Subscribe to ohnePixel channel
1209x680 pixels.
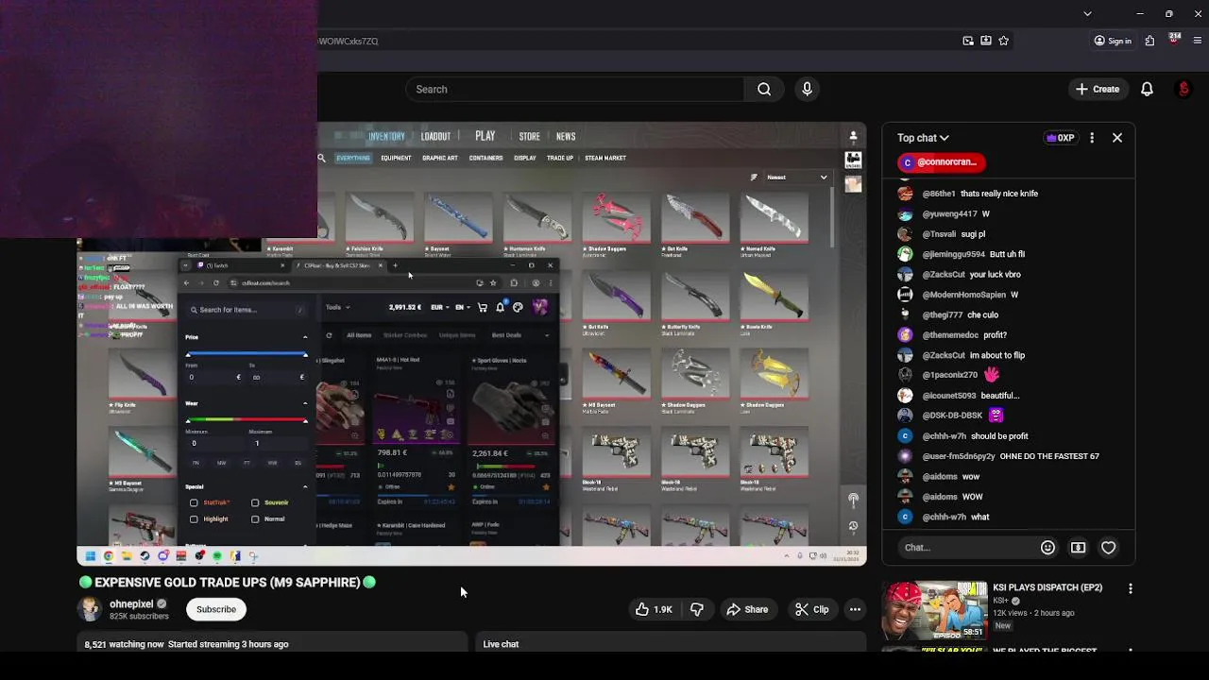216,610
